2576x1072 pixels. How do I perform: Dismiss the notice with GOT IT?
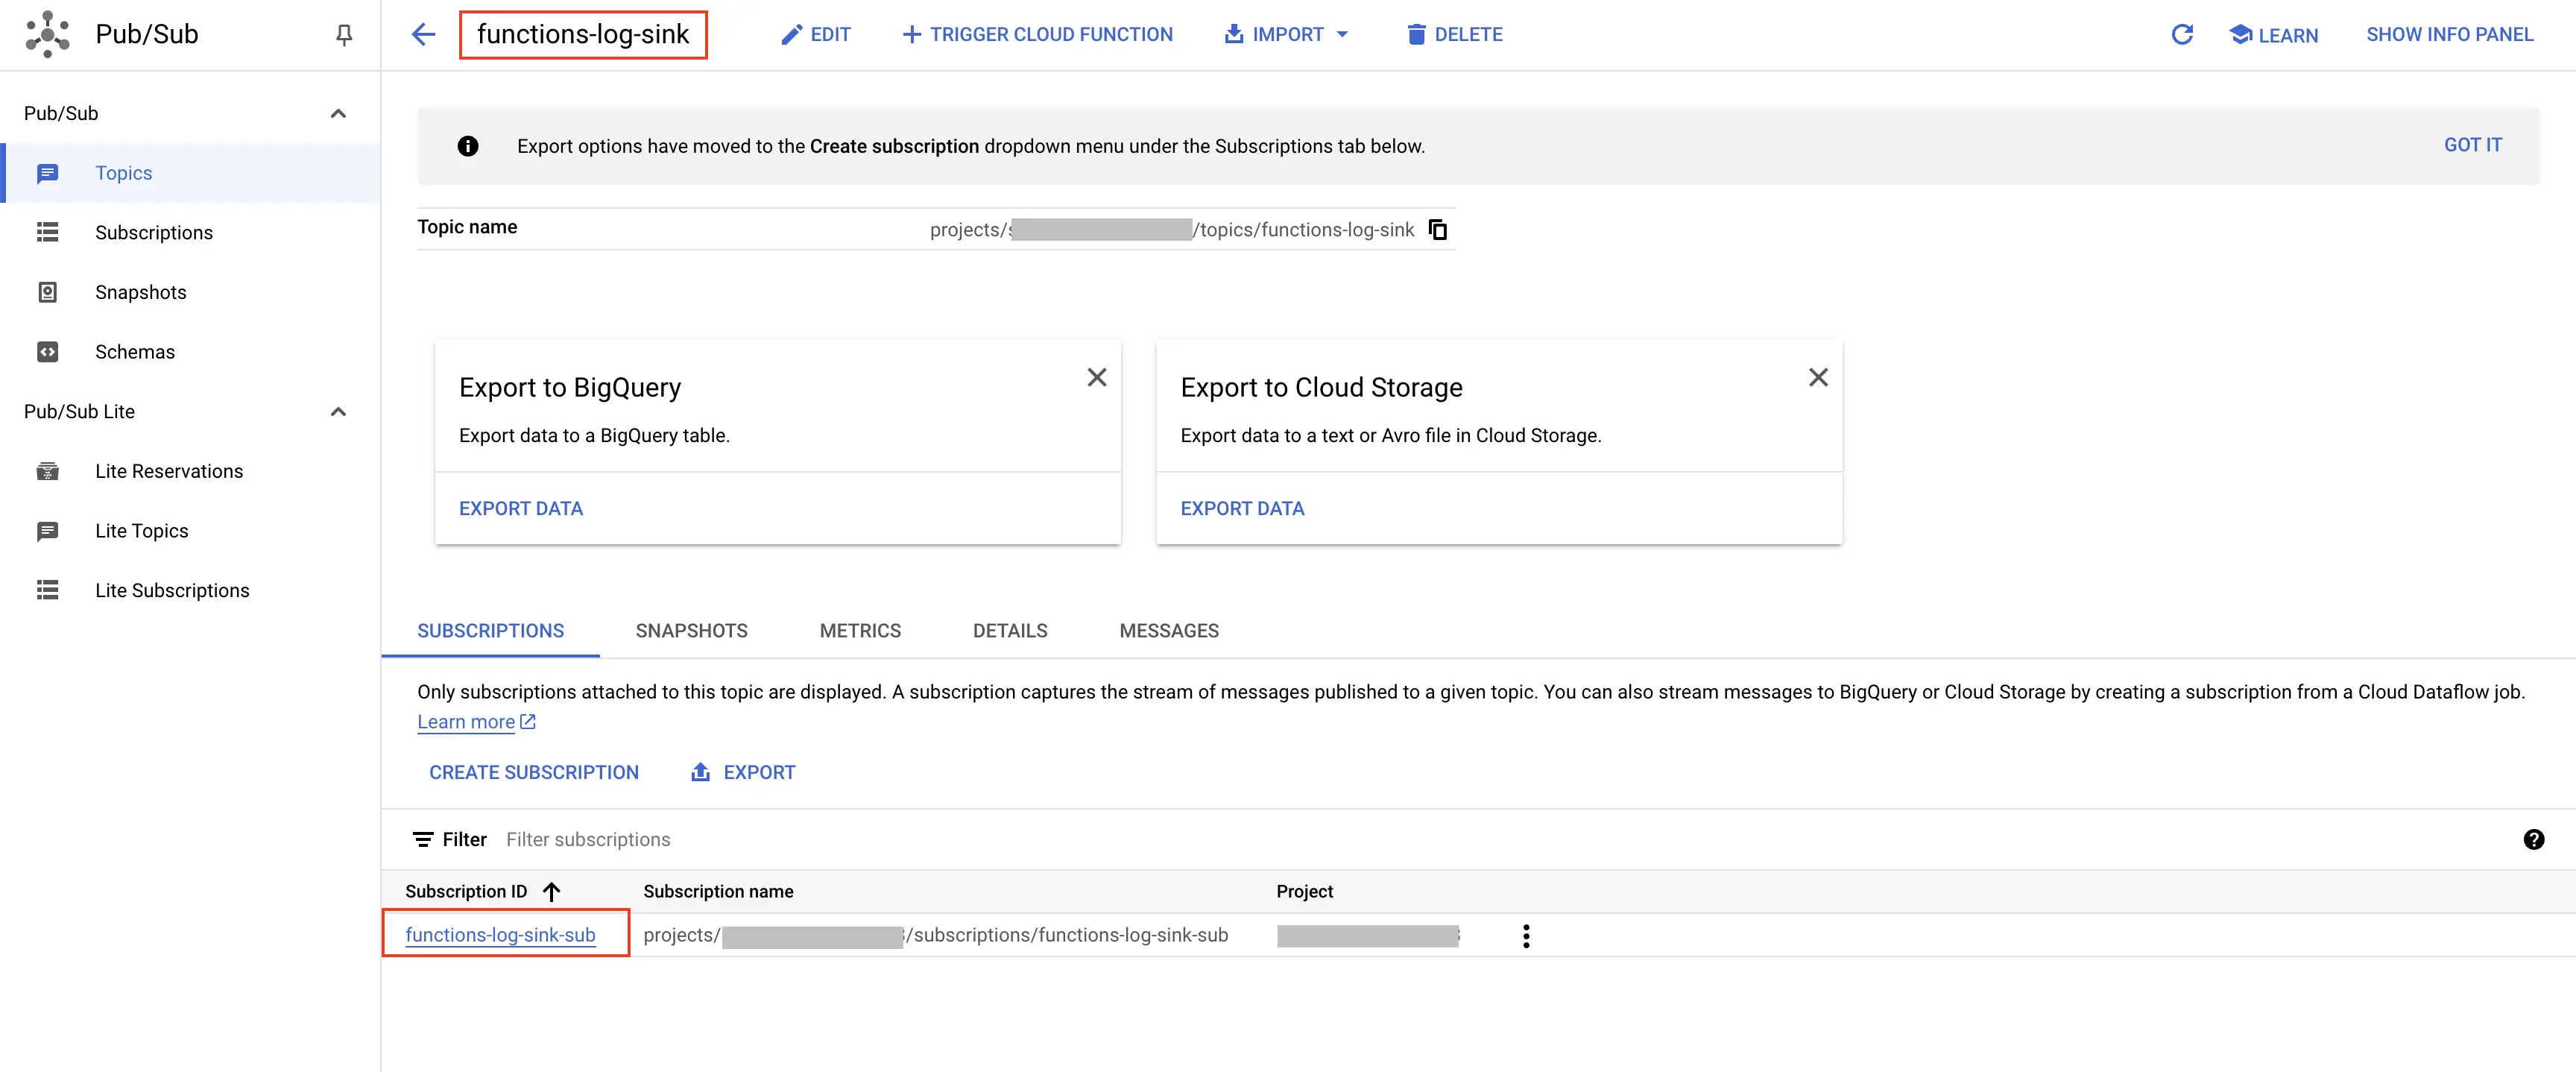pyautogui.click(x=2472, y=145)
